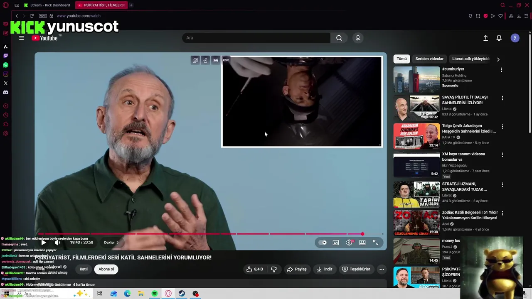Open the Dexter chapter expander
Viewport: 532px width, 299px height.
(x=111, y=243)
